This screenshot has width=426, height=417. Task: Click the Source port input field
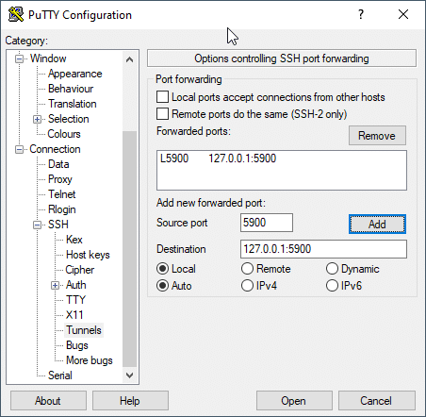[x=267, y=223]
